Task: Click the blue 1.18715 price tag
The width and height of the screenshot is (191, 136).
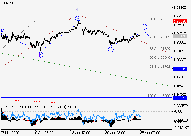Action: click(x=180, y=69)
